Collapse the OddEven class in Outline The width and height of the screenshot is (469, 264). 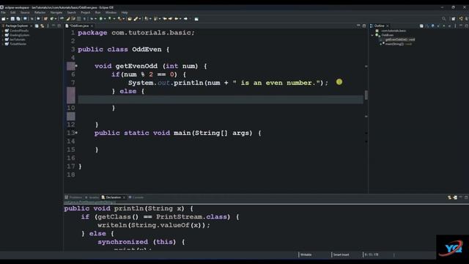point(372,35)
